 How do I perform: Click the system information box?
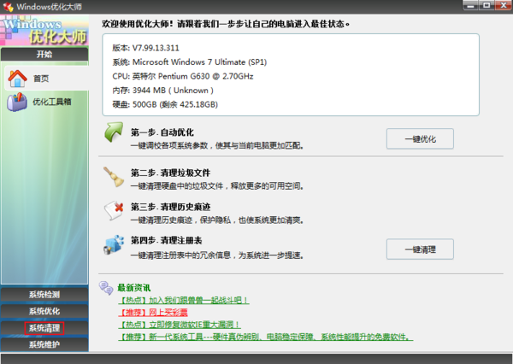[x=290, y=74]
